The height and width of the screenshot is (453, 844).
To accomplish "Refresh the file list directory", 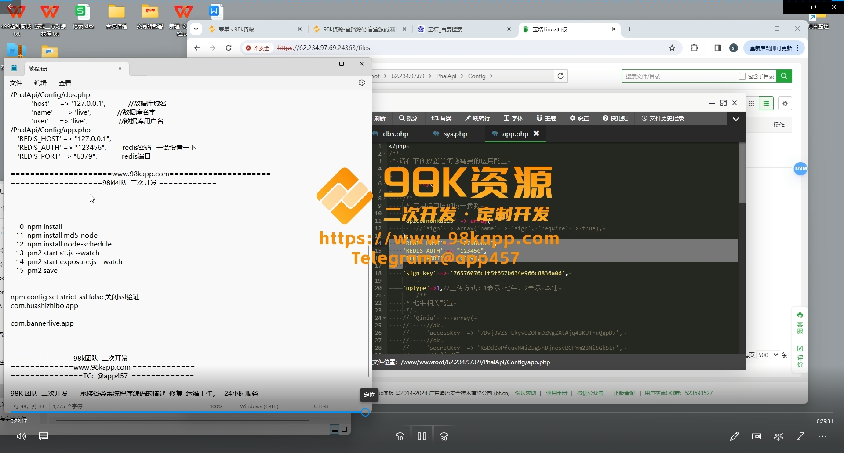I will (560, 76).
